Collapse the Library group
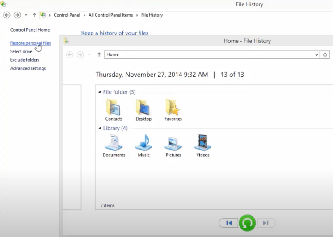The height and width of the screenshot is (237, 333). (x=100, y=129)
